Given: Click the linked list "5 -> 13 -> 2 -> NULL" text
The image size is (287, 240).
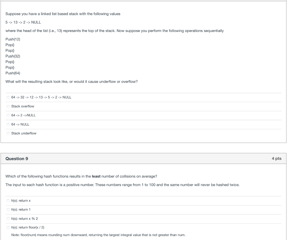Looking at the screenshot, I should (23, 22).
